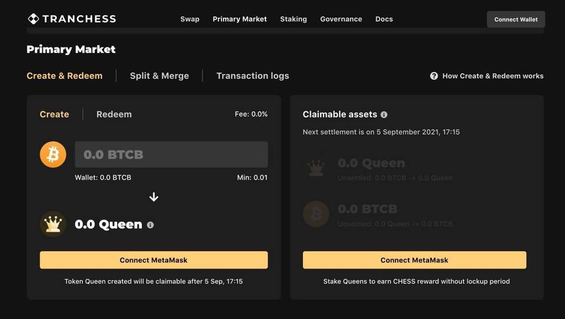The height and width of the screenshot is (319, 565).
Task: Click the down arrow conversion icon
Action: [x=154, y=197]
